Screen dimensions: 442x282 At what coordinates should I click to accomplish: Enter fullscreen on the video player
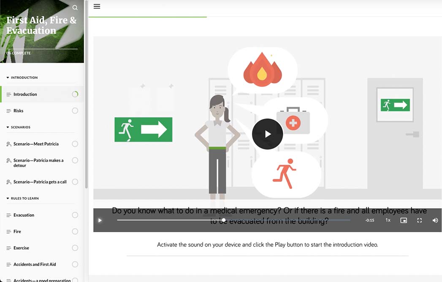(419, 220)
